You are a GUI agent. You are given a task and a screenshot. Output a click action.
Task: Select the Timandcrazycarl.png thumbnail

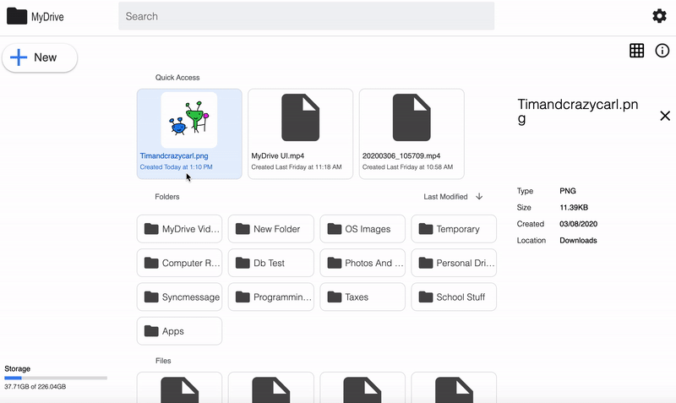188,120
